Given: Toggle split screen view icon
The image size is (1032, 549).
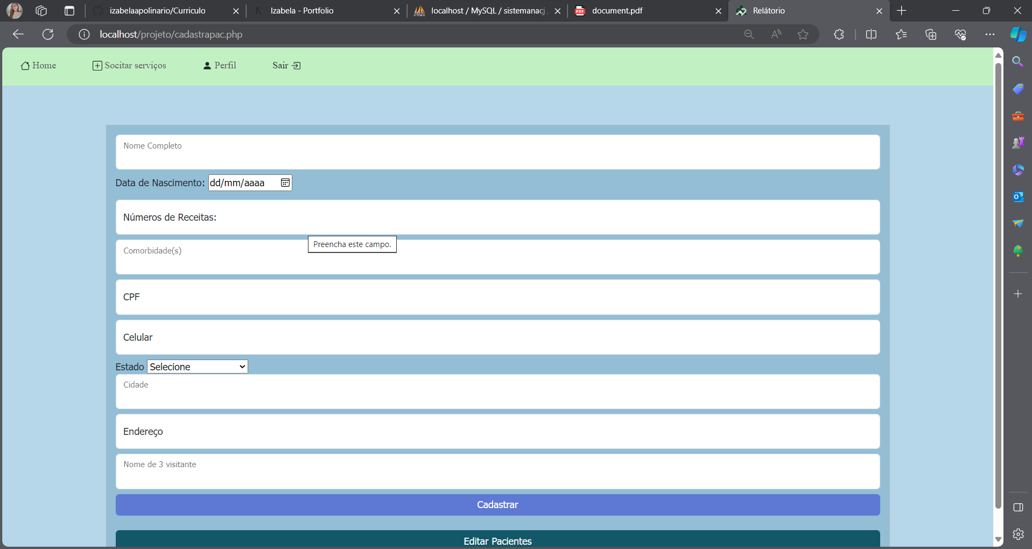Looking at the screenshot, I should pyautogui.click(x=871, y=34).
